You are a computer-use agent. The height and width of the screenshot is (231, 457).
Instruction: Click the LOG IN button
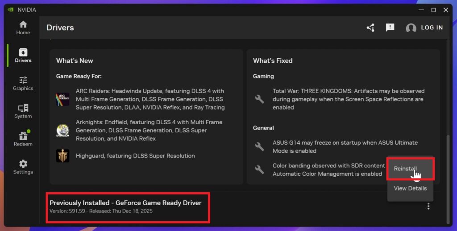click(432, 28)
